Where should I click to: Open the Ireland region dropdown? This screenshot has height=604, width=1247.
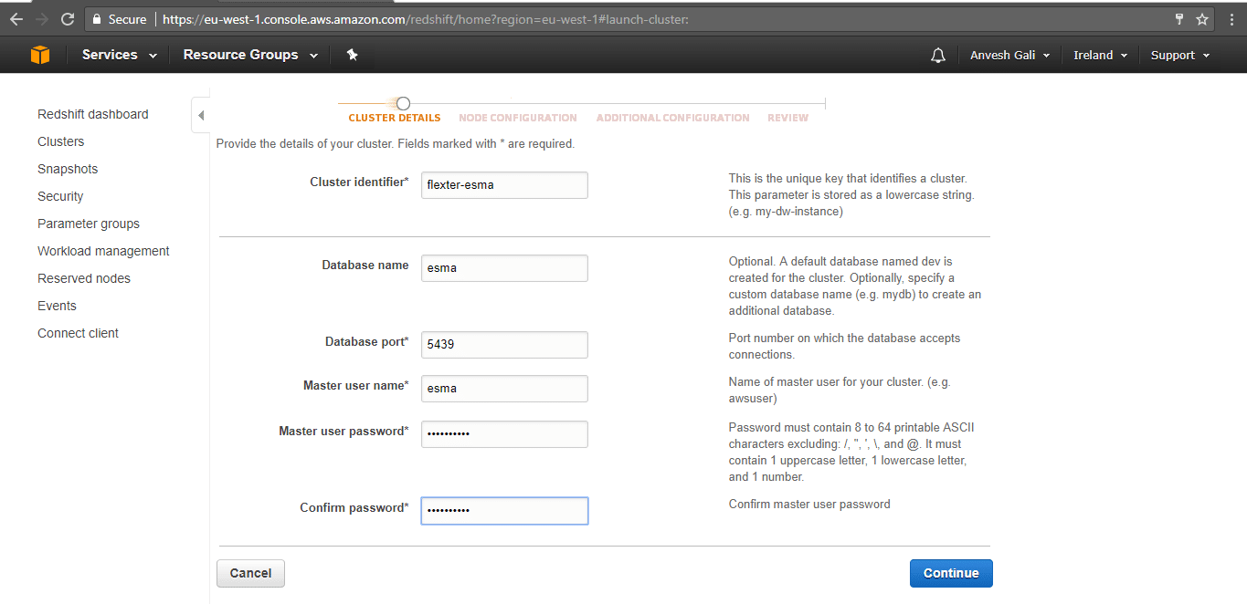[1100, 56]
